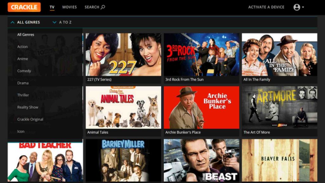Choose Crackle Original genre option

pyautogui.click(x=30, y=119)
